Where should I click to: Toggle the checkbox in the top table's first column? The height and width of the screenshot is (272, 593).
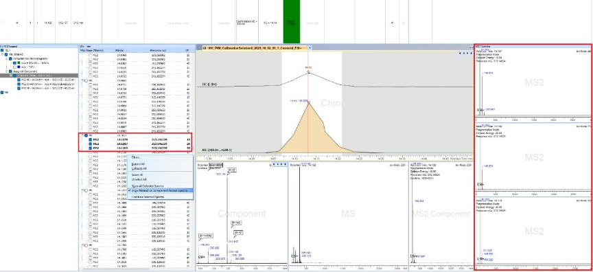[3, 23]
